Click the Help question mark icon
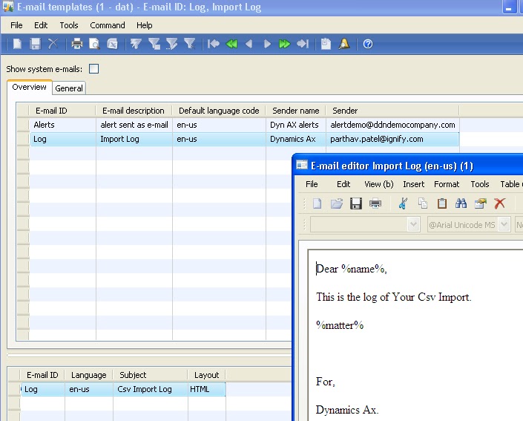 coord(367,44)
